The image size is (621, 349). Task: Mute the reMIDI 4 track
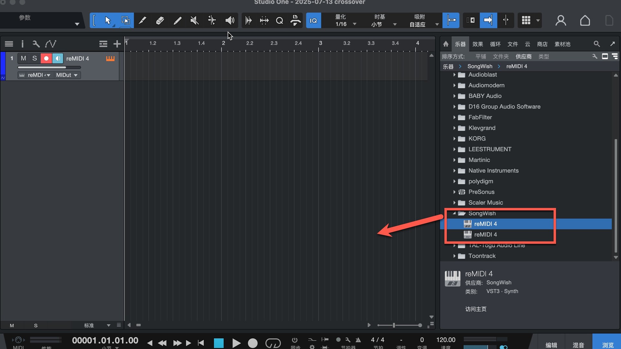(23, 58)
